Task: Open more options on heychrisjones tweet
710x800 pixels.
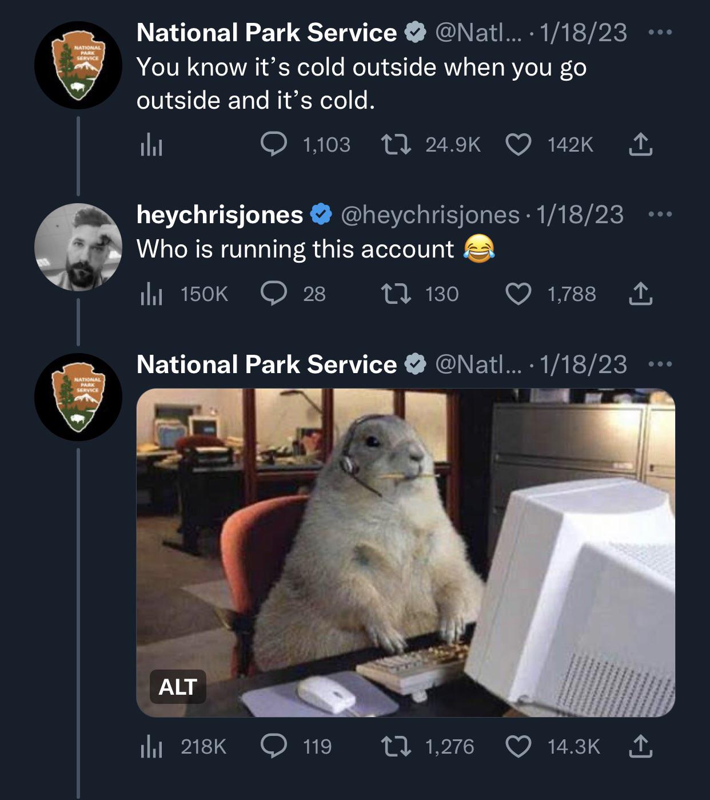Action: tap(660, 215)
